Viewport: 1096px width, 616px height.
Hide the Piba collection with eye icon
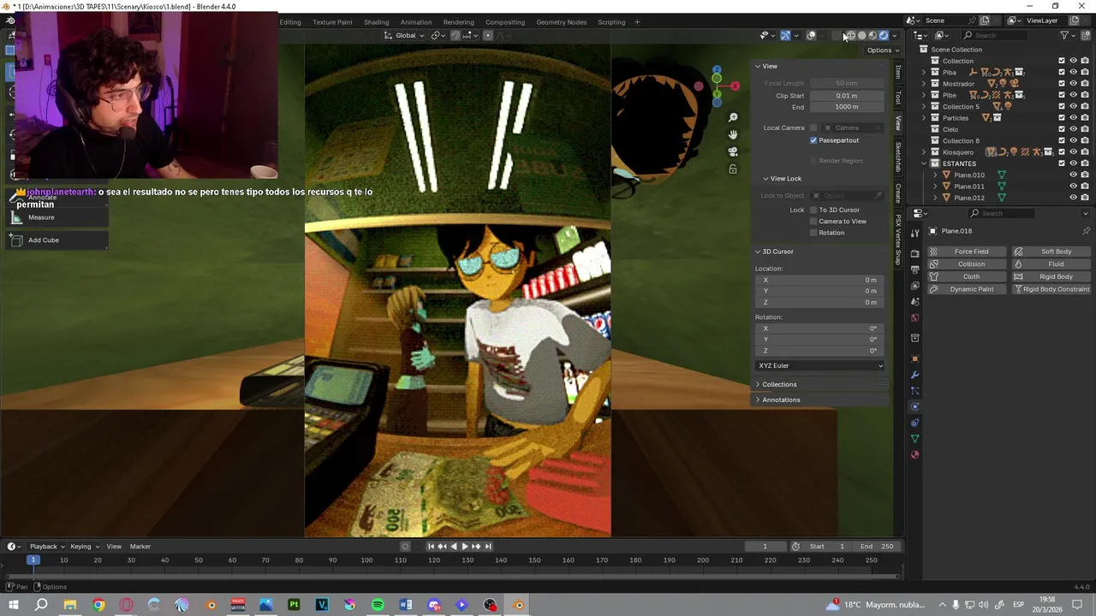(1074, 72)
